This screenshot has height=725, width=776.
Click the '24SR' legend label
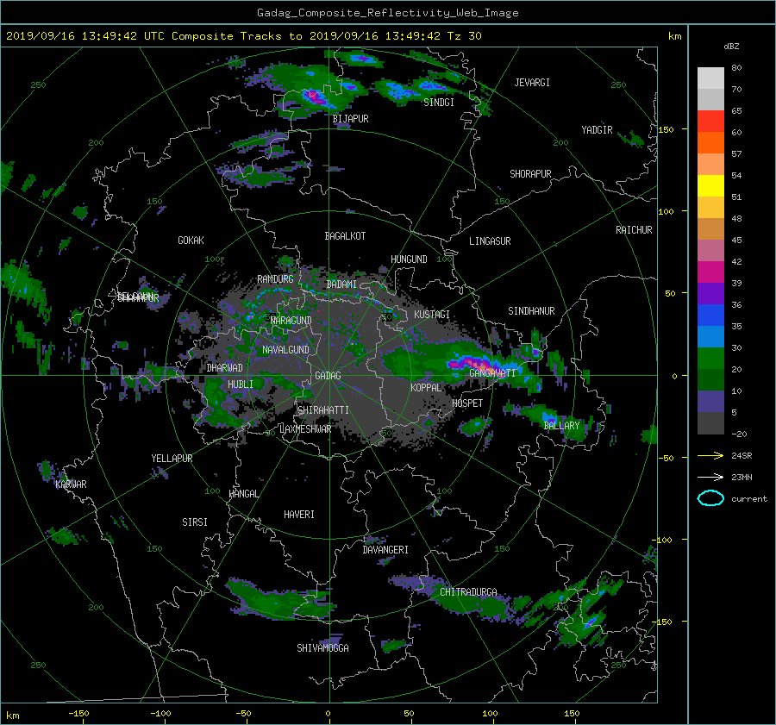pos(742,456)
